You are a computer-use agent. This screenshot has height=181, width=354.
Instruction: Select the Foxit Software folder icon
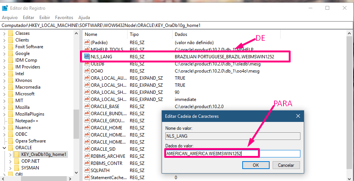point(10,47)
